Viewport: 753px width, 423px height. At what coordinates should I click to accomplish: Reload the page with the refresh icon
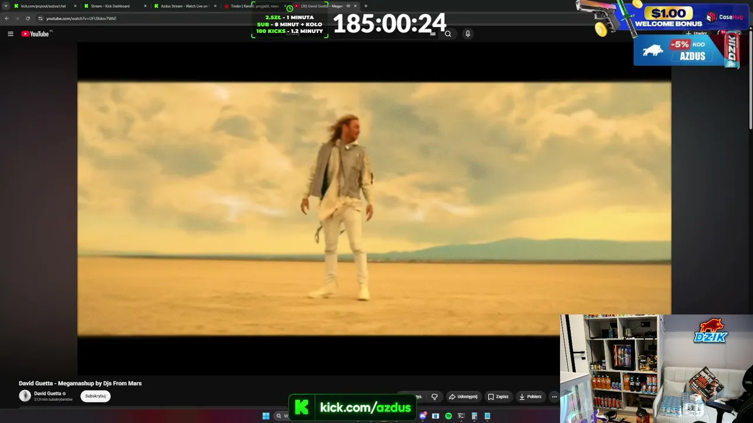28,18
